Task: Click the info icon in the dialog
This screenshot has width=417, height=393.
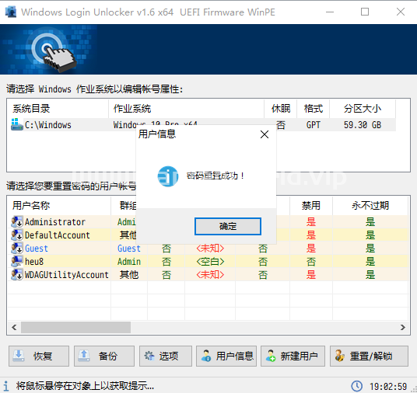Action: tap(167, 176)
